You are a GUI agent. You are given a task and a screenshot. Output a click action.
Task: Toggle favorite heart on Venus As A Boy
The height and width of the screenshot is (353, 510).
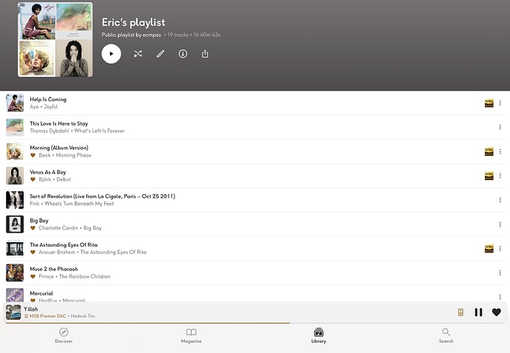(x=33, y=179)
